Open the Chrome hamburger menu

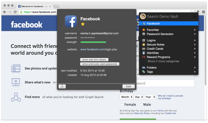[x=204, y=12]
